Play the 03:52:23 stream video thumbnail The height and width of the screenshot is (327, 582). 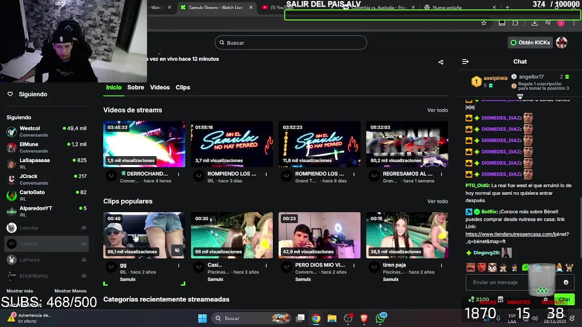(320, 144)
